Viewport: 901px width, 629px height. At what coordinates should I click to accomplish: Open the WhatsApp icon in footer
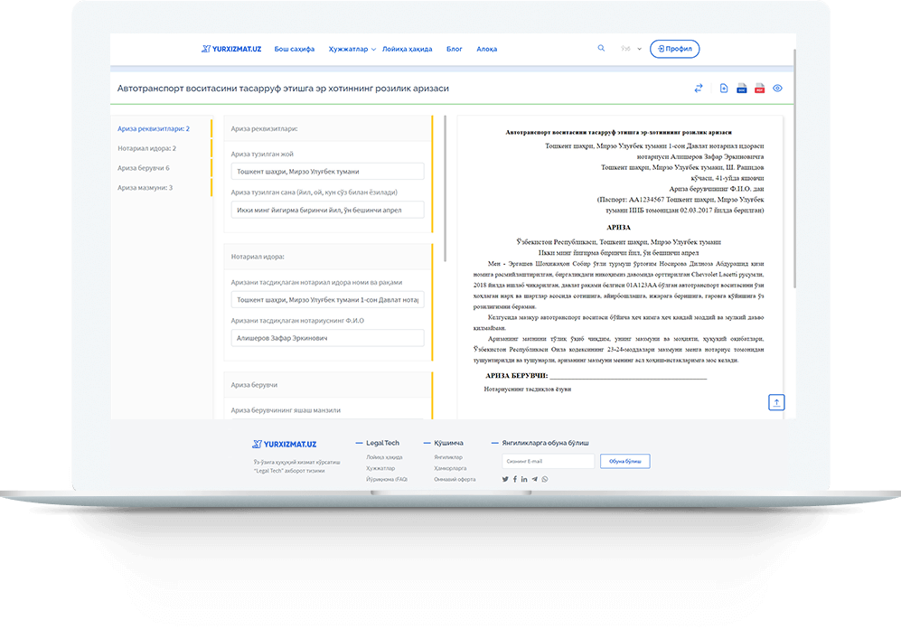coord(545,479)
